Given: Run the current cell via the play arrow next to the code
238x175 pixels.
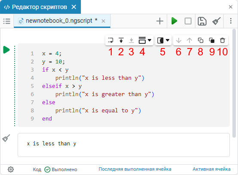Looking at the screenshot, I should (x=6, y=50).
